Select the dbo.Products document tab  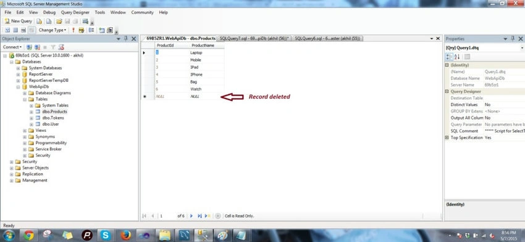pyautogui.click(x=181, y=39)
